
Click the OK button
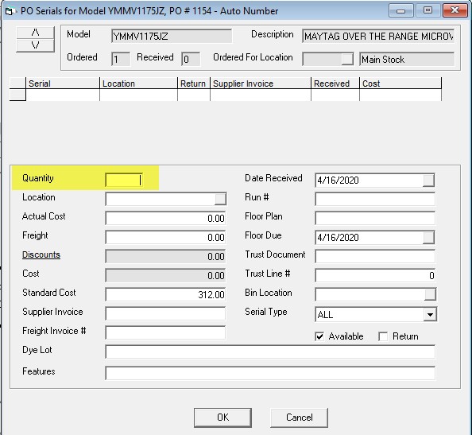[222, 418]
